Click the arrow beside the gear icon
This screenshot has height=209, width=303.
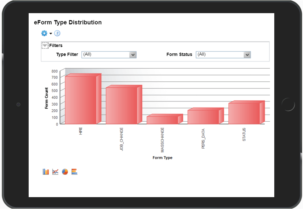51,34
